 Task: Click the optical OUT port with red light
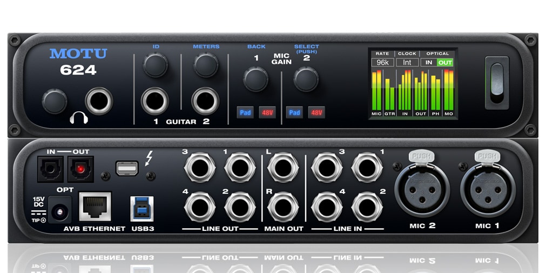[81, 169]
